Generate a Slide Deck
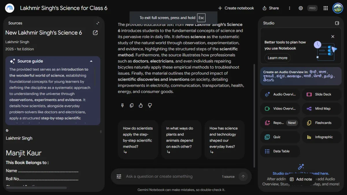 [322, 94]
